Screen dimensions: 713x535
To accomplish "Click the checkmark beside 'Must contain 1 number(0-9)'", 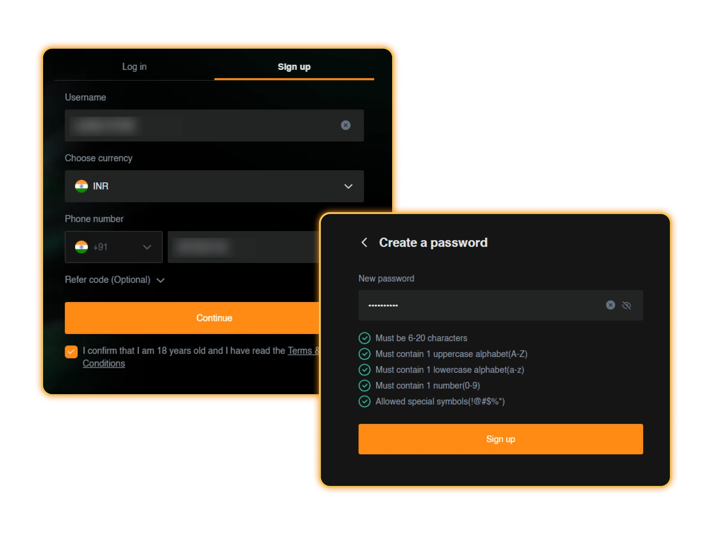I will point(365,386).
